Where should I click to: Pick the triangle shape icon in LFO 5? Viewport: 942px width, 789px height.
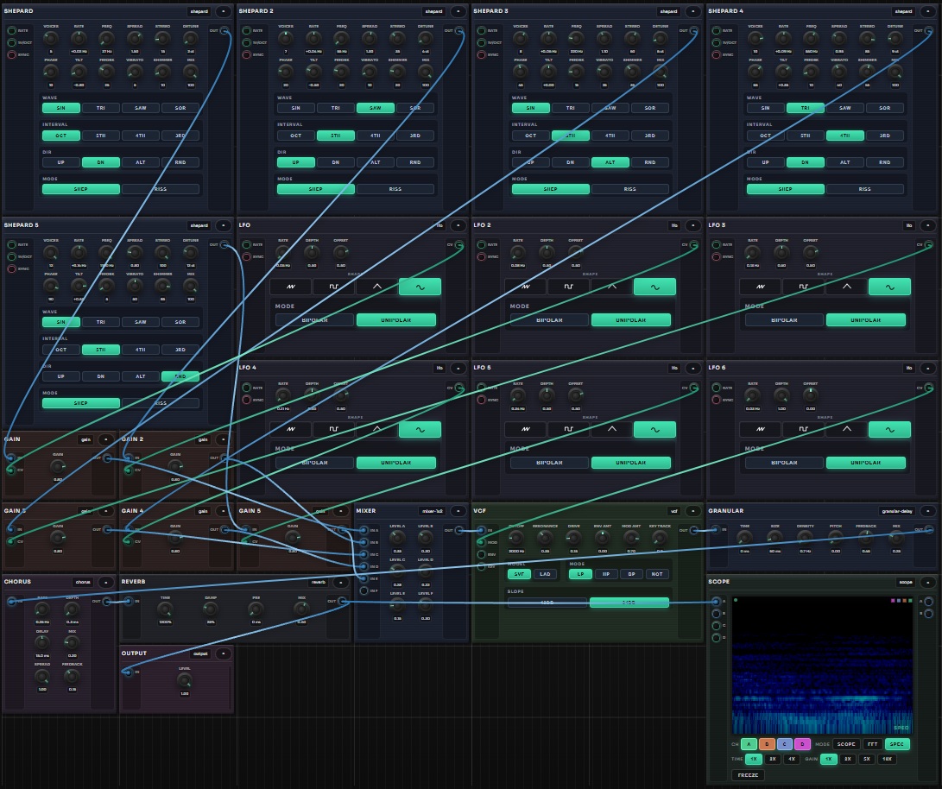coord(612,429)
